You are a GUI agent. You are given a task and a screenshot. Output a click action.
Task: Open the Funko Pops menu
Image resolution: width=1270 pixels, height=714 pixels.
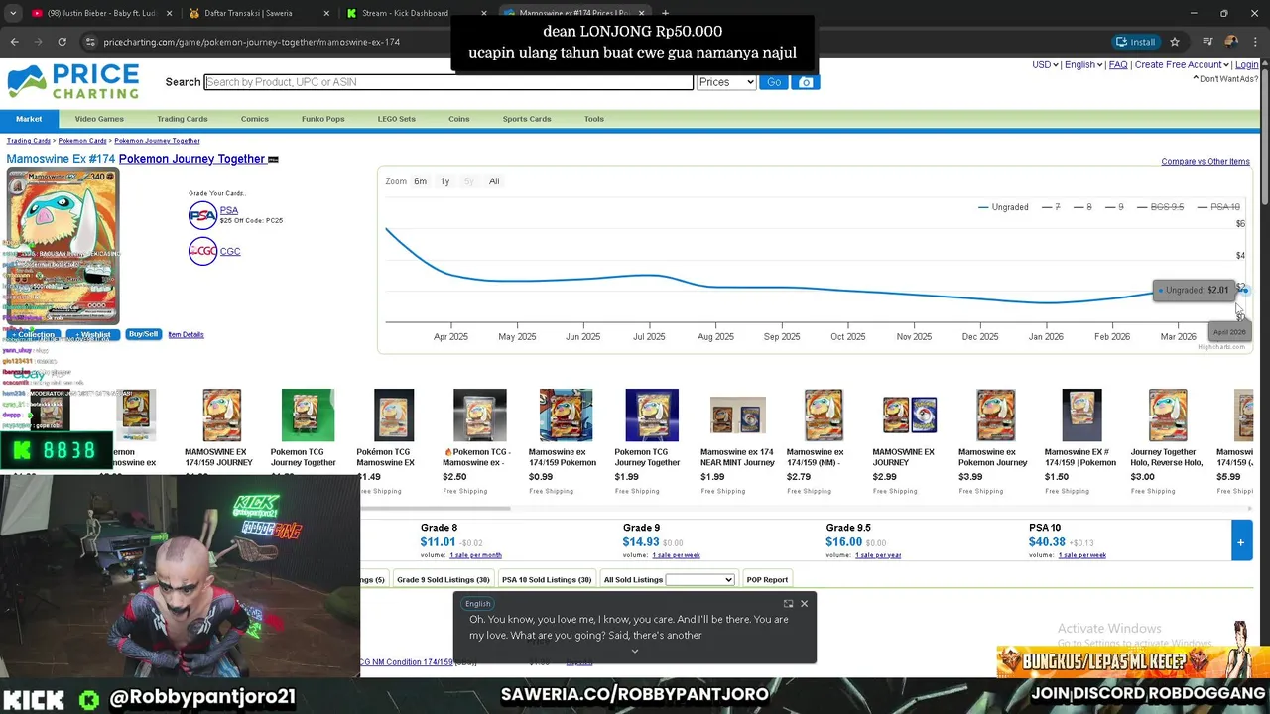tap(323, 119)
